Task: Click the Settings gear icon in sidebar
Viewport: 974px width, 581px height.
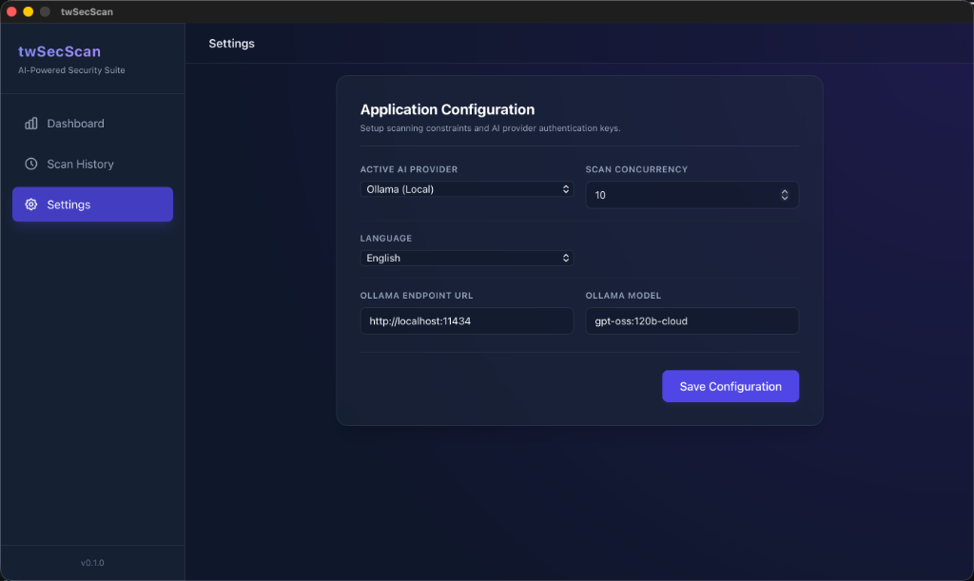Action: (x=31, y=204)
